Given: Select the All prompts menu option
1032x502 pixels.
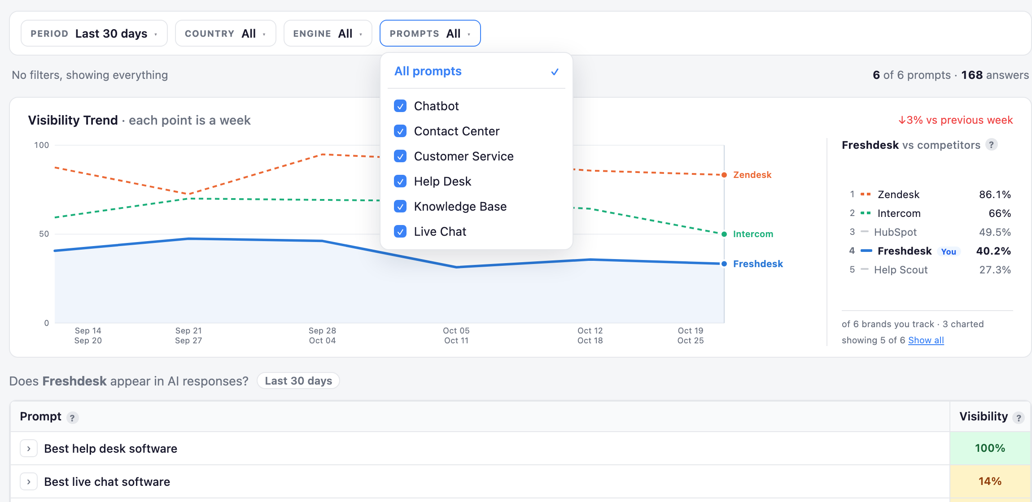Looking at the screenshot, I should (x=476, y=71).
